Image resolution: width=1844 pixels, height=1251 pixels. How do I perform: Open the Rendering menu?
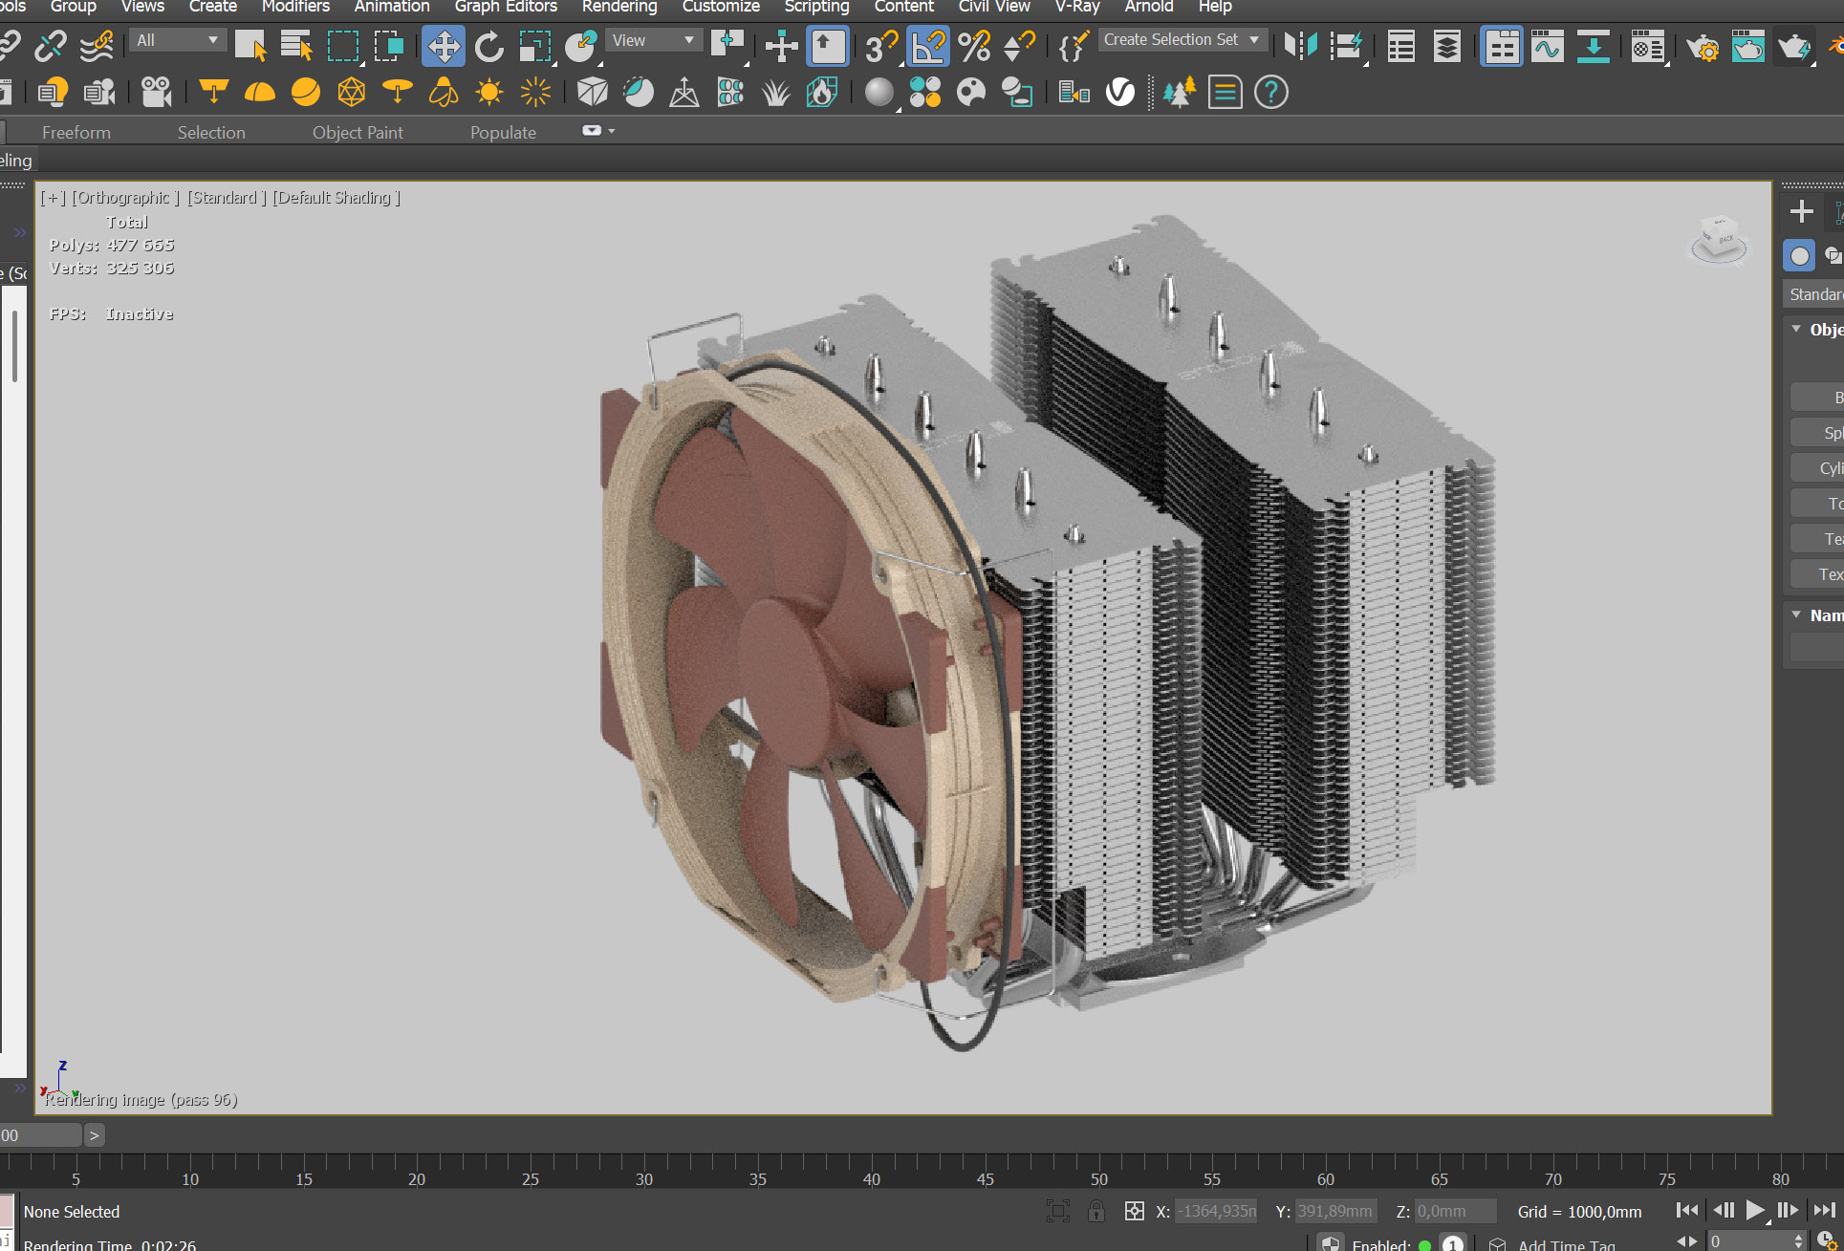pyautogui.click(x=618, y=7)
